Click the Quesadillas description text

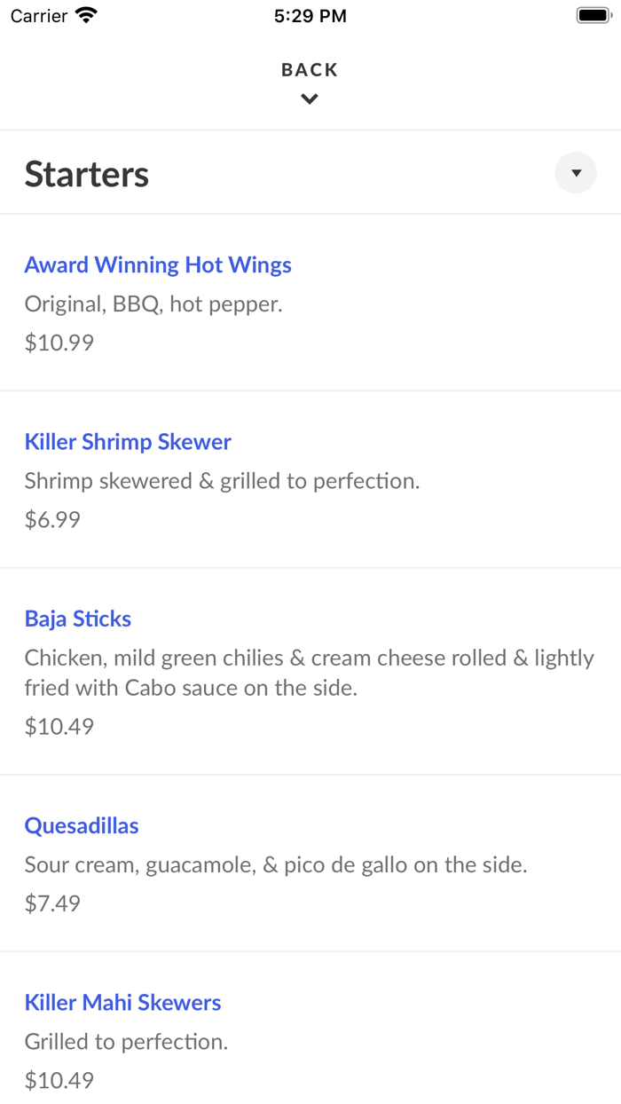[276, 864]
